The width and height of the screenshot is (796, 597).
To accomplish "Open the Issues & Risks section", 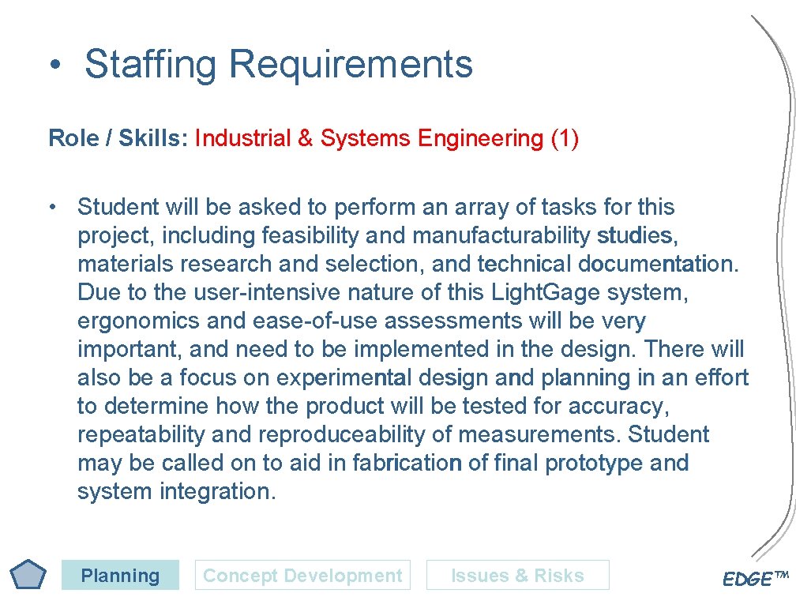I will tap(517, 576).
